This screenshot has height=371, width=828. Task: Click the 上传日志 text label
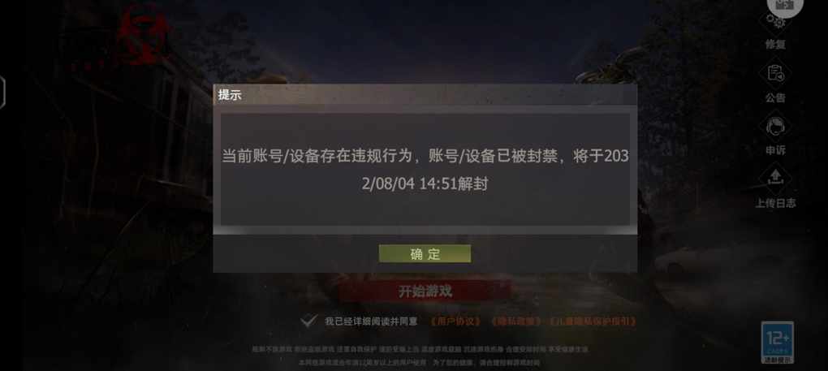[775, 203]
